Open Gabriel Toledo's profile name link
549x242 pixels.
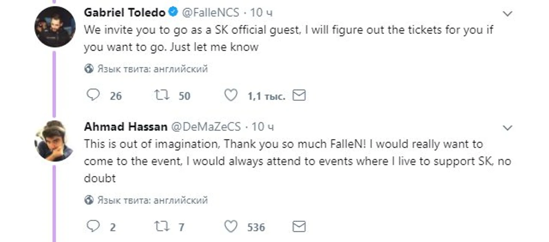tap(124, 13)
